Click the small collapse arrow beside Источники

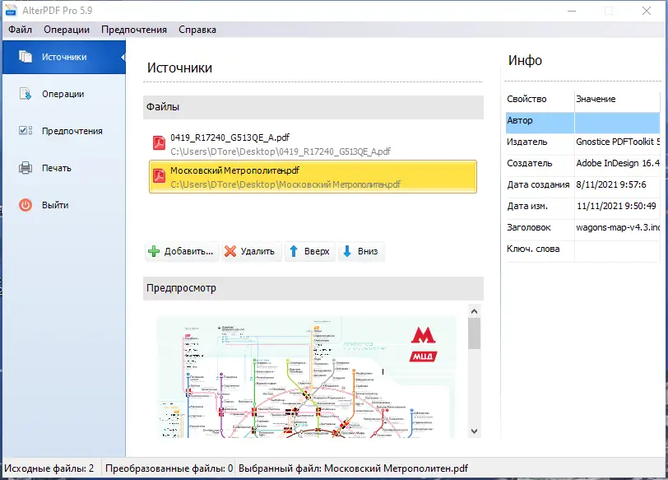tap(123, 57)
